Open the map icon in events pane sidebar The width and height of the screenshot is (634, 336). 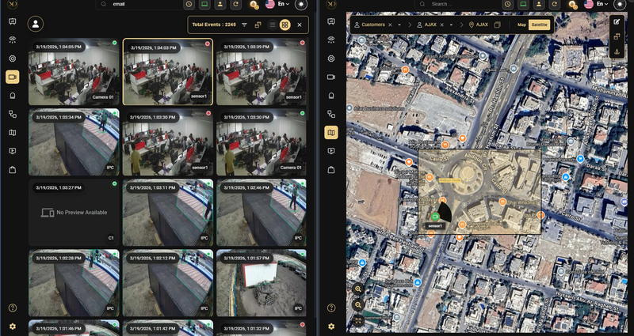click(13, 133)
